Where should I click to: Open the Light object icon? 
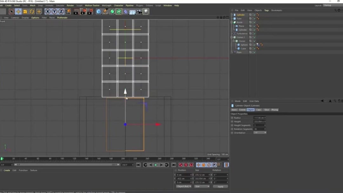[146, 12]
